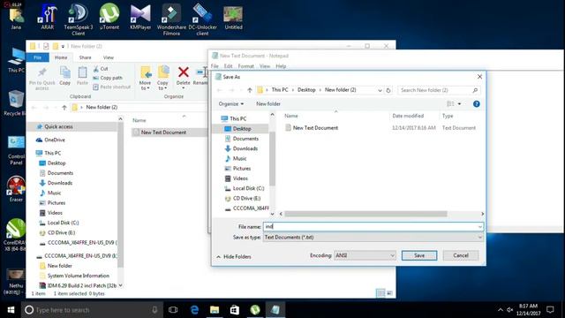This screenshot has width=565, height=318.
Task: Switch to View tab in Explorer
Action: [x=108, y=57]
